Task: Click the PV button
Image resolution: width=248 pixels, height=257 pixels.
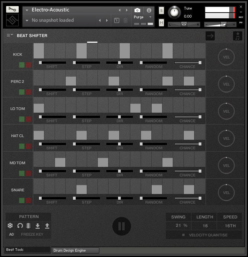Action: click(x=241, y=23)
